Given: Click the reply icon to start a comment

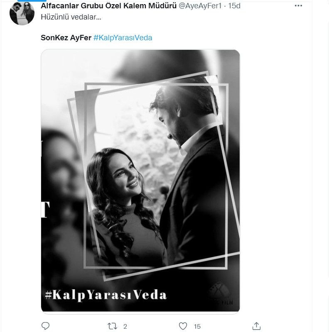Looking at the screenshot, I should point(46,326).
